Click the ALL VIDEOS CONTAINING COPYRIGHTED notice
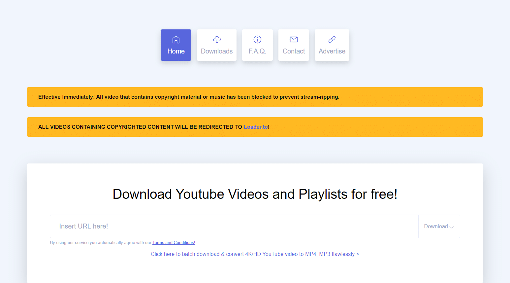This screenshot has height=283, width=510. [x=255, y=127]
